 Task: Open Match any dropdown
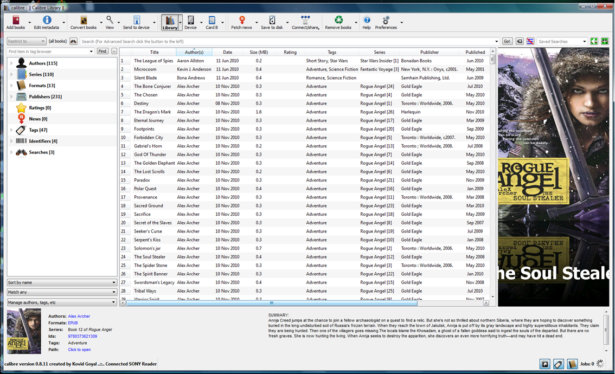(x=62, y=292)
